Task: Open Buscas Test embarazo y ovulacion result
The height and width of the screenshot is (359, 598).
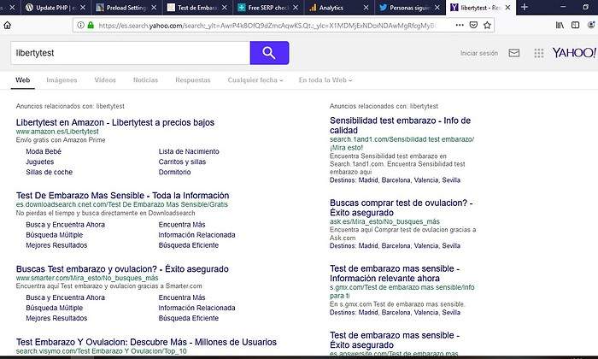Action: coord(122,269)
